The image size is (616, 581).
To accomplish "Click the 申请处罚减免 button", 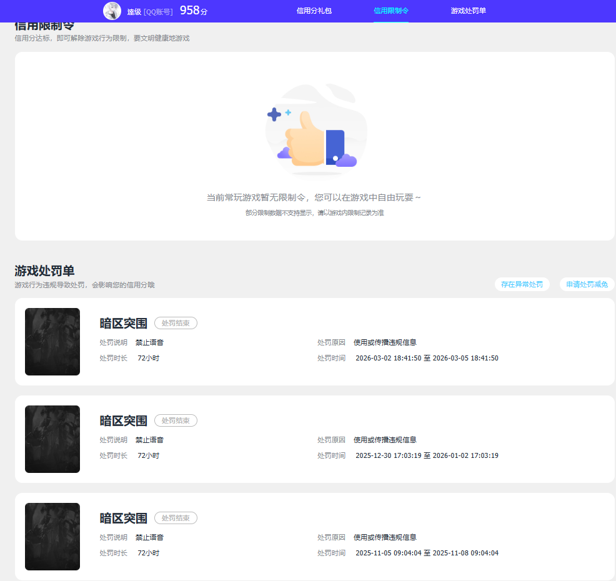I will (586, 284).
